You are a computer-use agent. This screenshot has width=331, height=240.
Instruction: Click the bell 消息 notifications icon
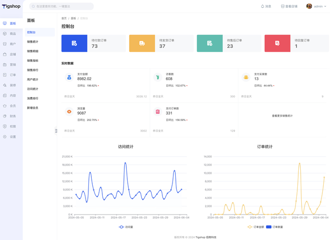[262, 6]
